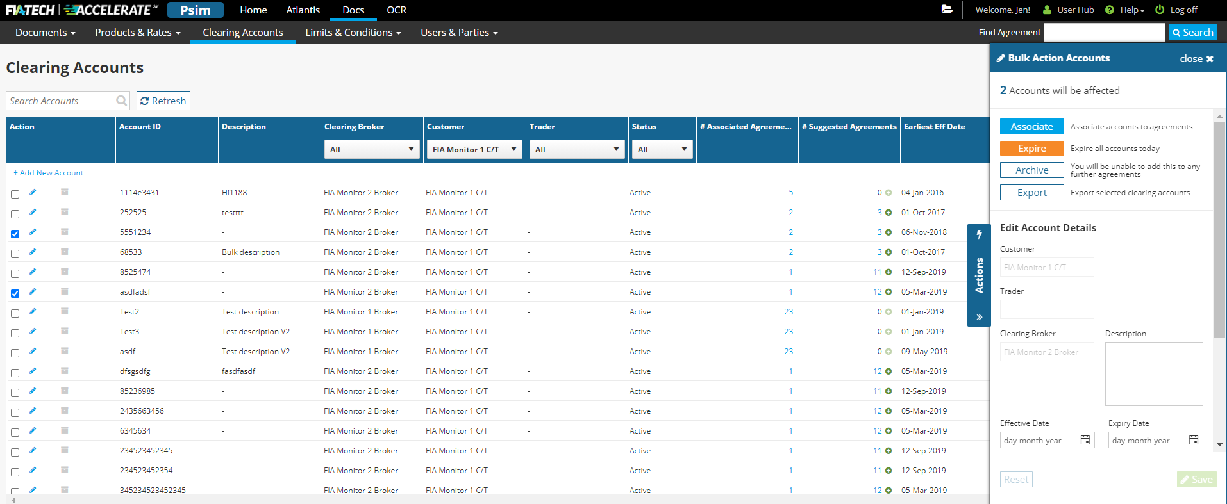
Task: Edit account 252525 with pencil icon
Action: (x=33, y=212)
